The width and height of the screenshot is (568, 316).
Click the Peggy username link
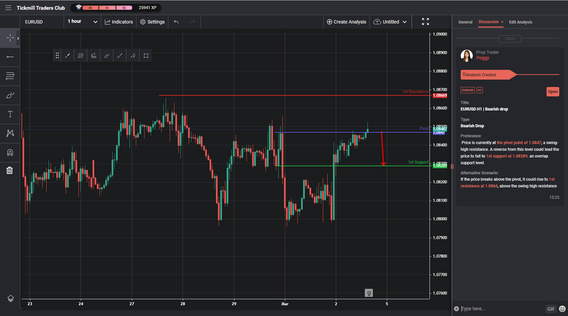coord(483,58)
